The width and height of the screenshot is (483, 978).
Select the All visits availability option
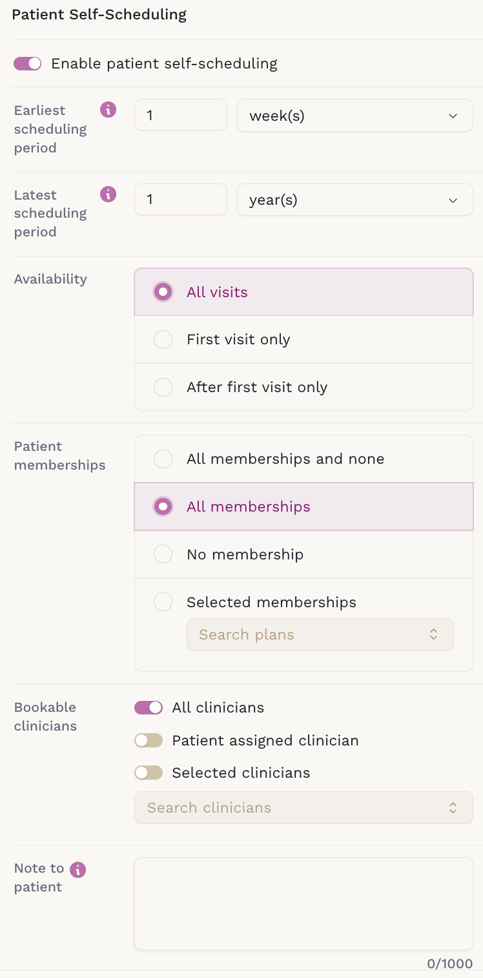pyautogui.click(x=163, y=292)
